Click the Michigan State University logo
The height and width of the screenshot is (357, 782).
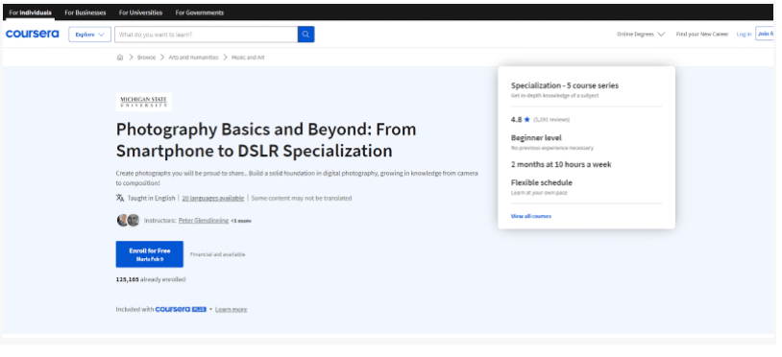coord(144,102)
